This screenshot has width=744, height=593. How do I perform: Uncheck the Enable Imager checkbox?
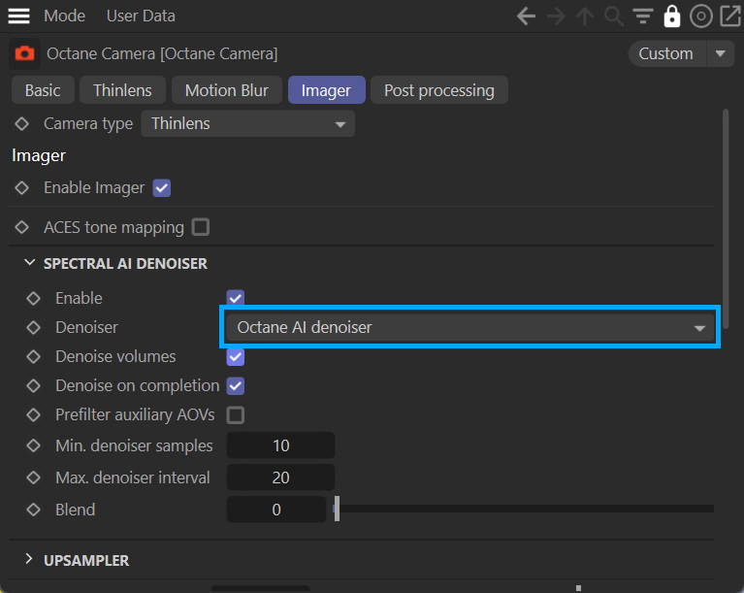coord(162,188)
